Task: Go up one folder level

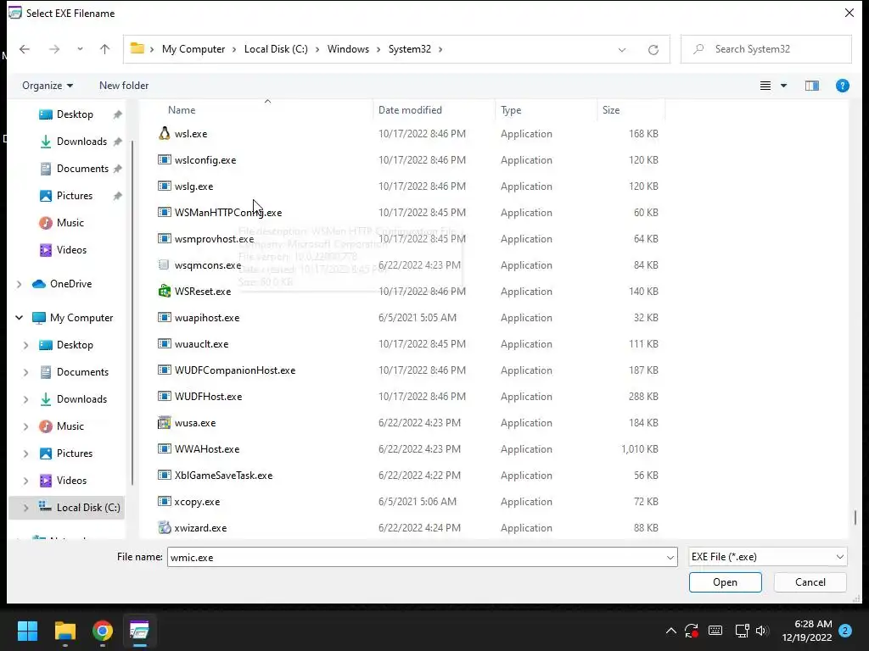Action: coord(104,49)
